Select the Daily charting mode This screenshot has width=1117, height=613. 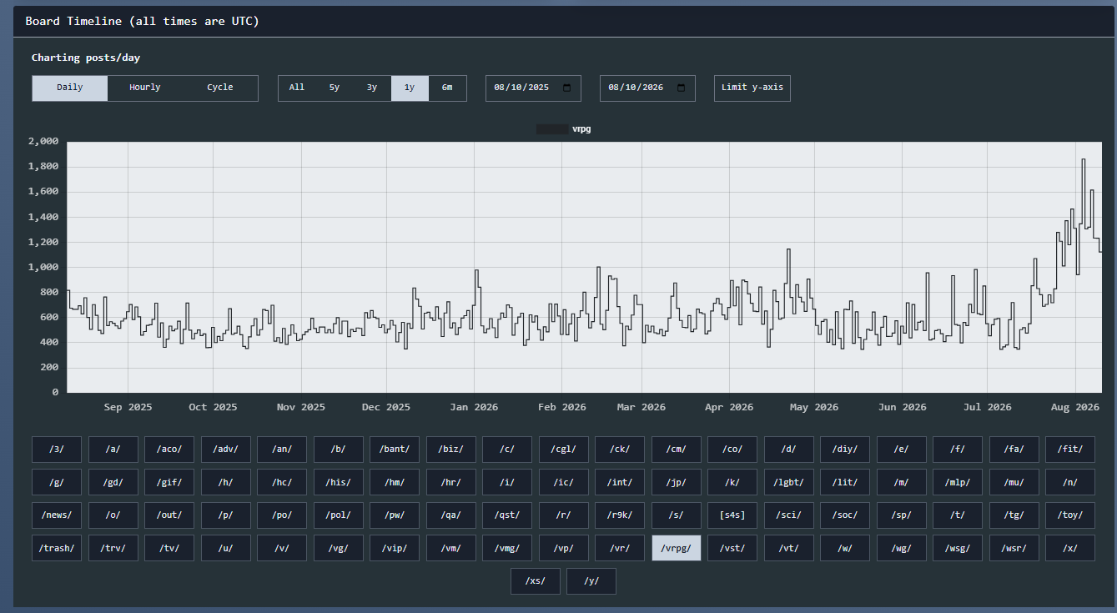point(70,88)
